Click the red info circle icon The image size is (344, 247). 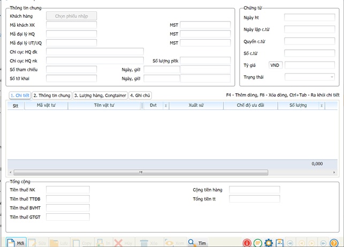(x=247, y=243)
